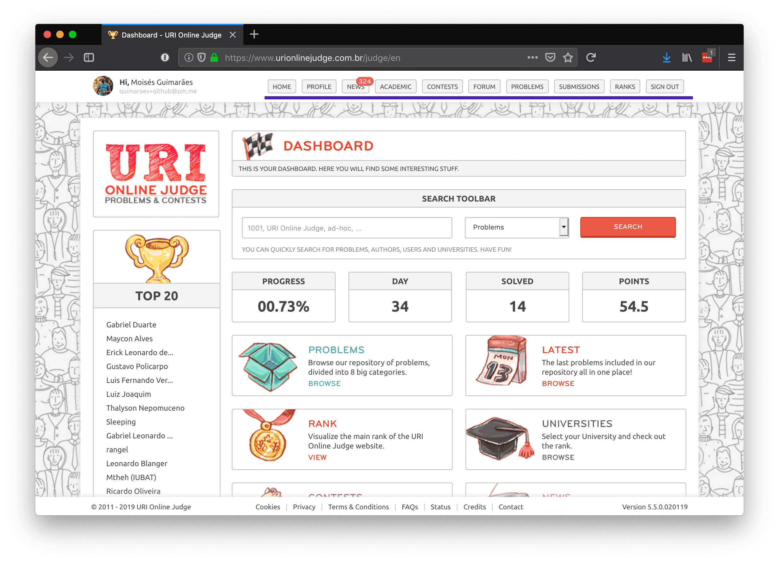
Task: Click BROWSE under Latest card
Action: [558, 383]
